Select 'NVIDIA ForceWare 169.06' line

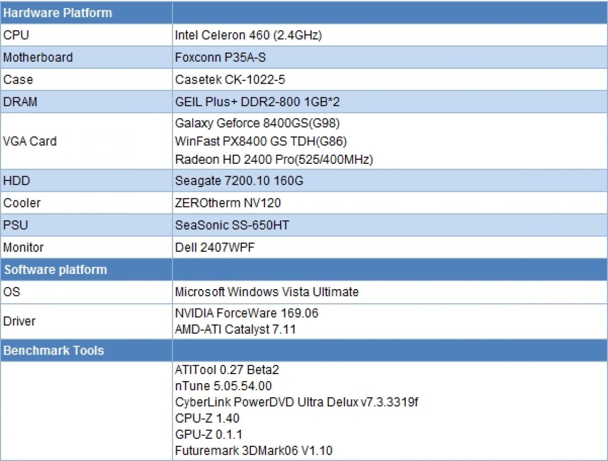(x=247, y=313)
